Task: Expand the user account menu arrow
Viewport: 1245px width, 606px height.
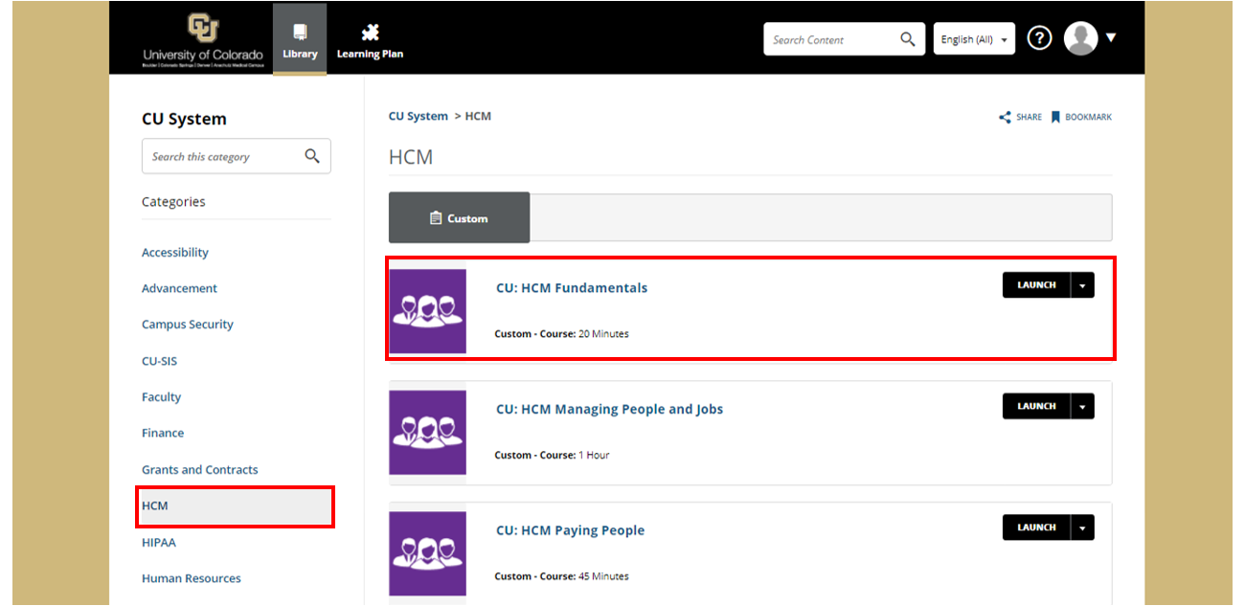Action: pos(1111,38)
